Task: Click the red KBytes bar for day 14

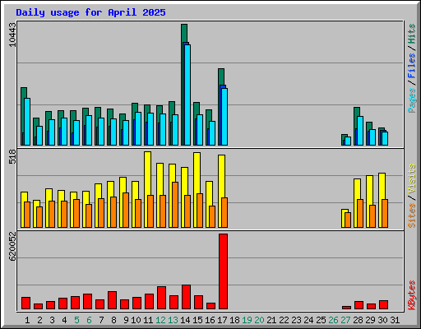Action: pyautogui.click(x=186, y=297)
